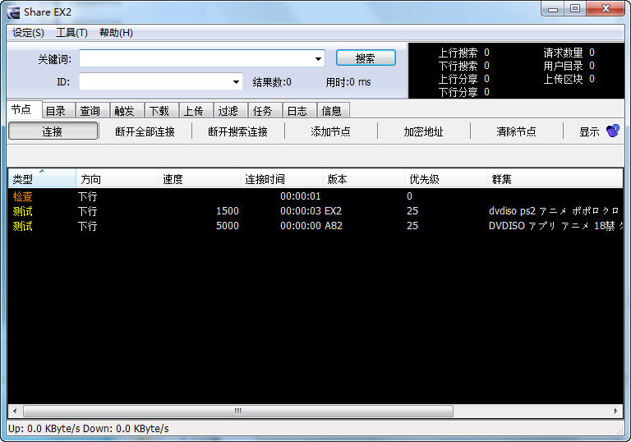Click the 清除节点 button
Screen dimensions: 631x442
tap(516, 131)
